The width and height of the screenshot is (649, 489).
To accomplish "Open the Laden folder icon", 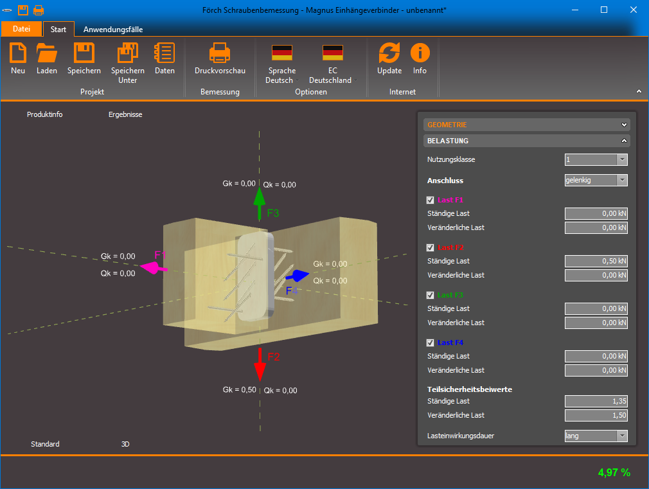I will point(46,53).
